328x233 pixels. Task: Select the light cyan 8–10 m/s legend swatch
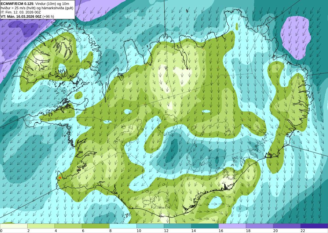[x=123, y=226]
